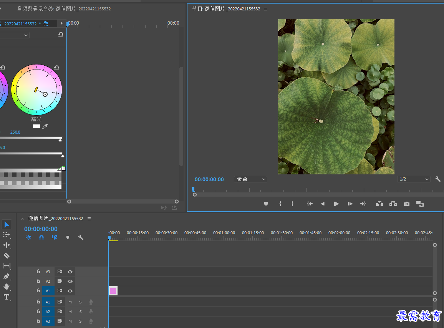The image size is (444, 328).
Task: Mute the A1 track
Action: [x=70, y=302]
